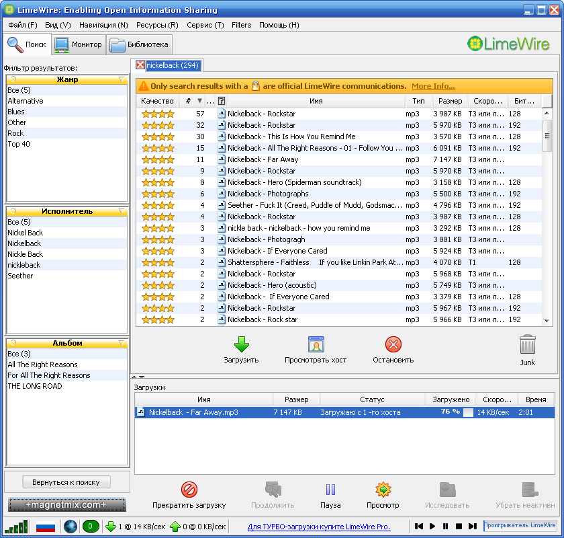The width and height of the screenshot is (564, 538).
Task: Select the radio circle on the Альбом header
Action: pyautogui.click(x=13, y=343)
